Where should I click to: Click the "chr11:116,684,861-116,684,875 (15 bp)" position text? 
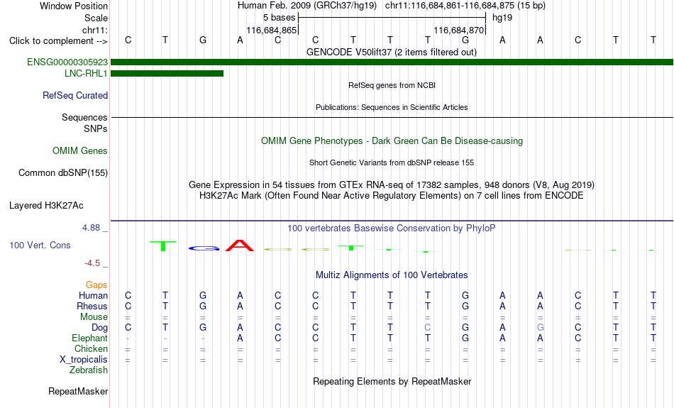tap(465, 6)
